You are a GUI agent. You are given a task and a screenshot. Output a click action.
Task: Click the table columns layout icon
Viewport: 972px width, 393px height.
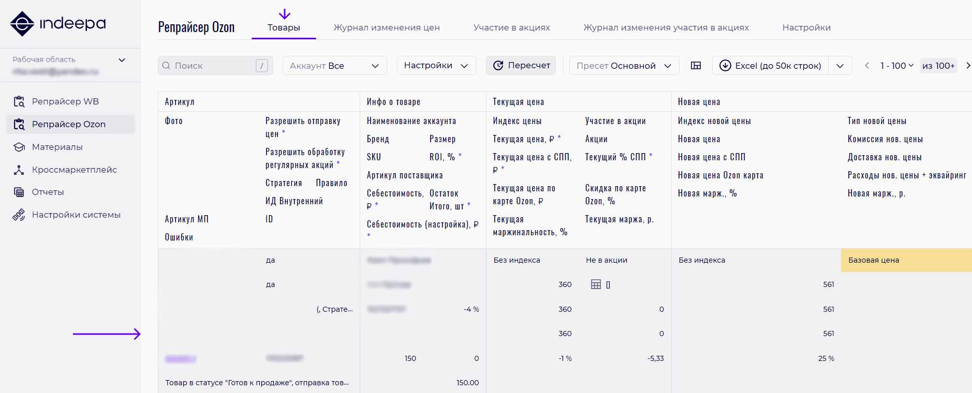[x=696, y=66]
